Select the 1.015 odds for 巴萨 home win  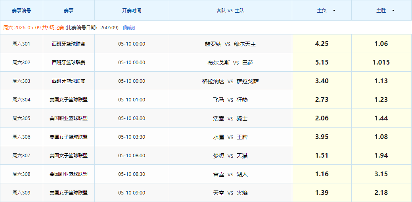click(x=381, y=63)
